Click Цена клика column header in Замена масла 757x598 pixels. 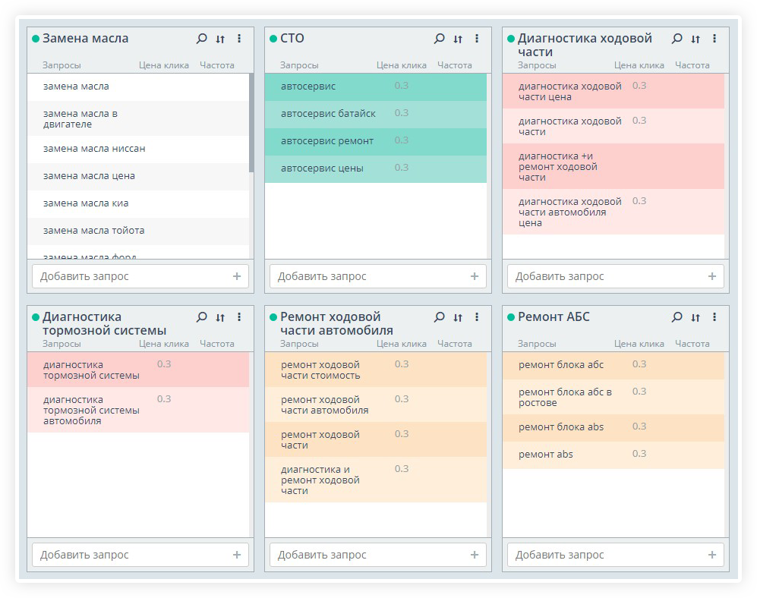(x=163, y=65)
